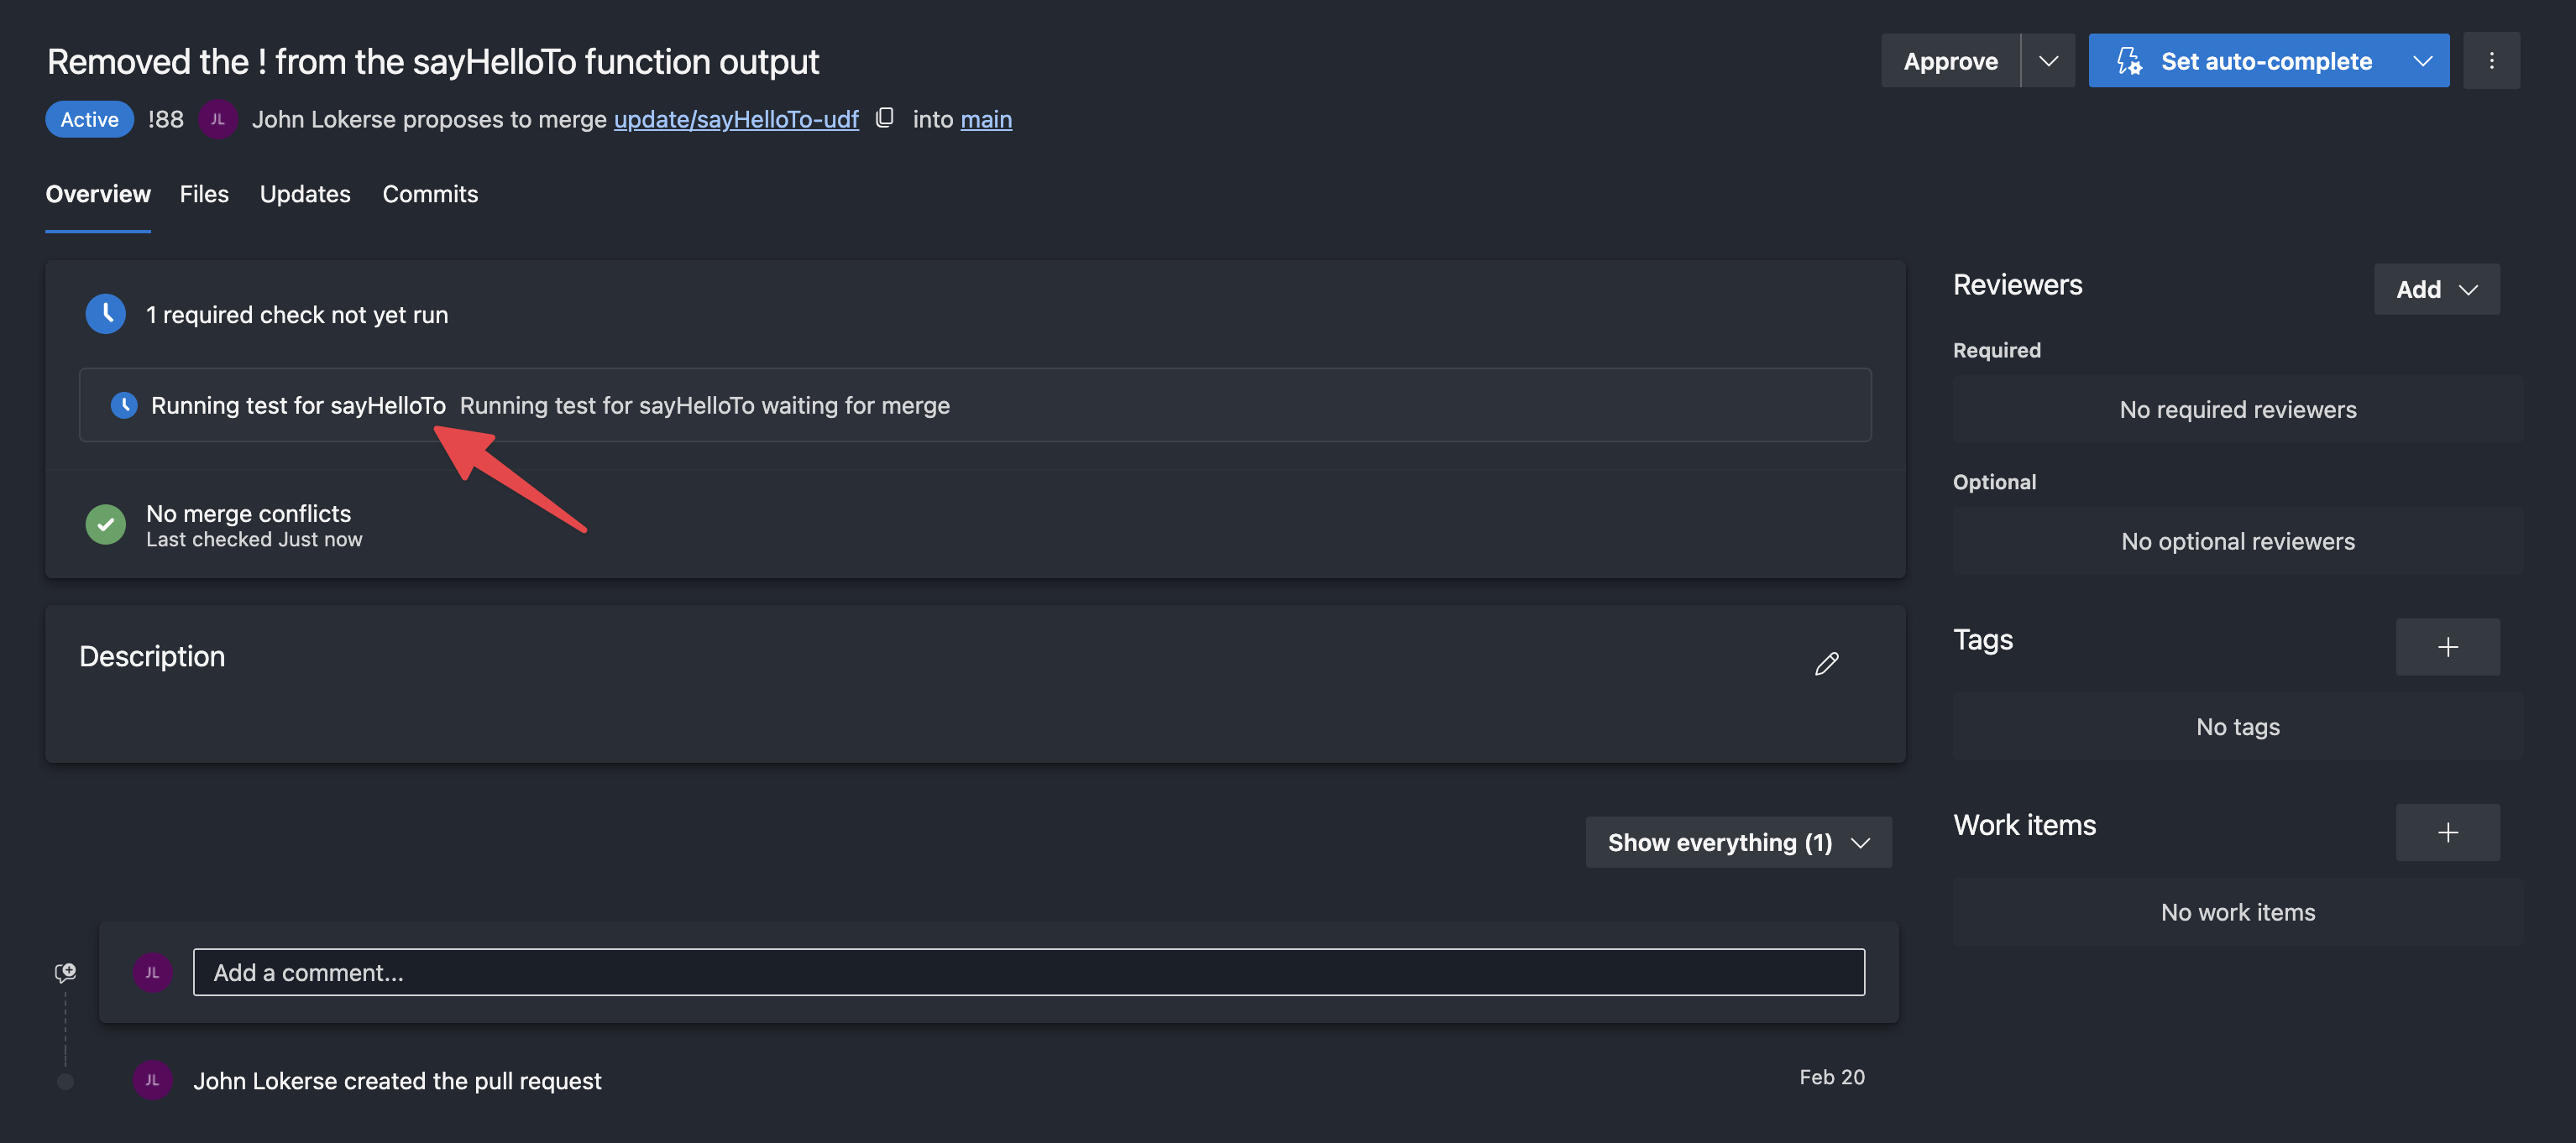Click the required check clock status icon
Image resolution: width=2576 pixels, height=1143 pixels.
[x=105, y=314]
